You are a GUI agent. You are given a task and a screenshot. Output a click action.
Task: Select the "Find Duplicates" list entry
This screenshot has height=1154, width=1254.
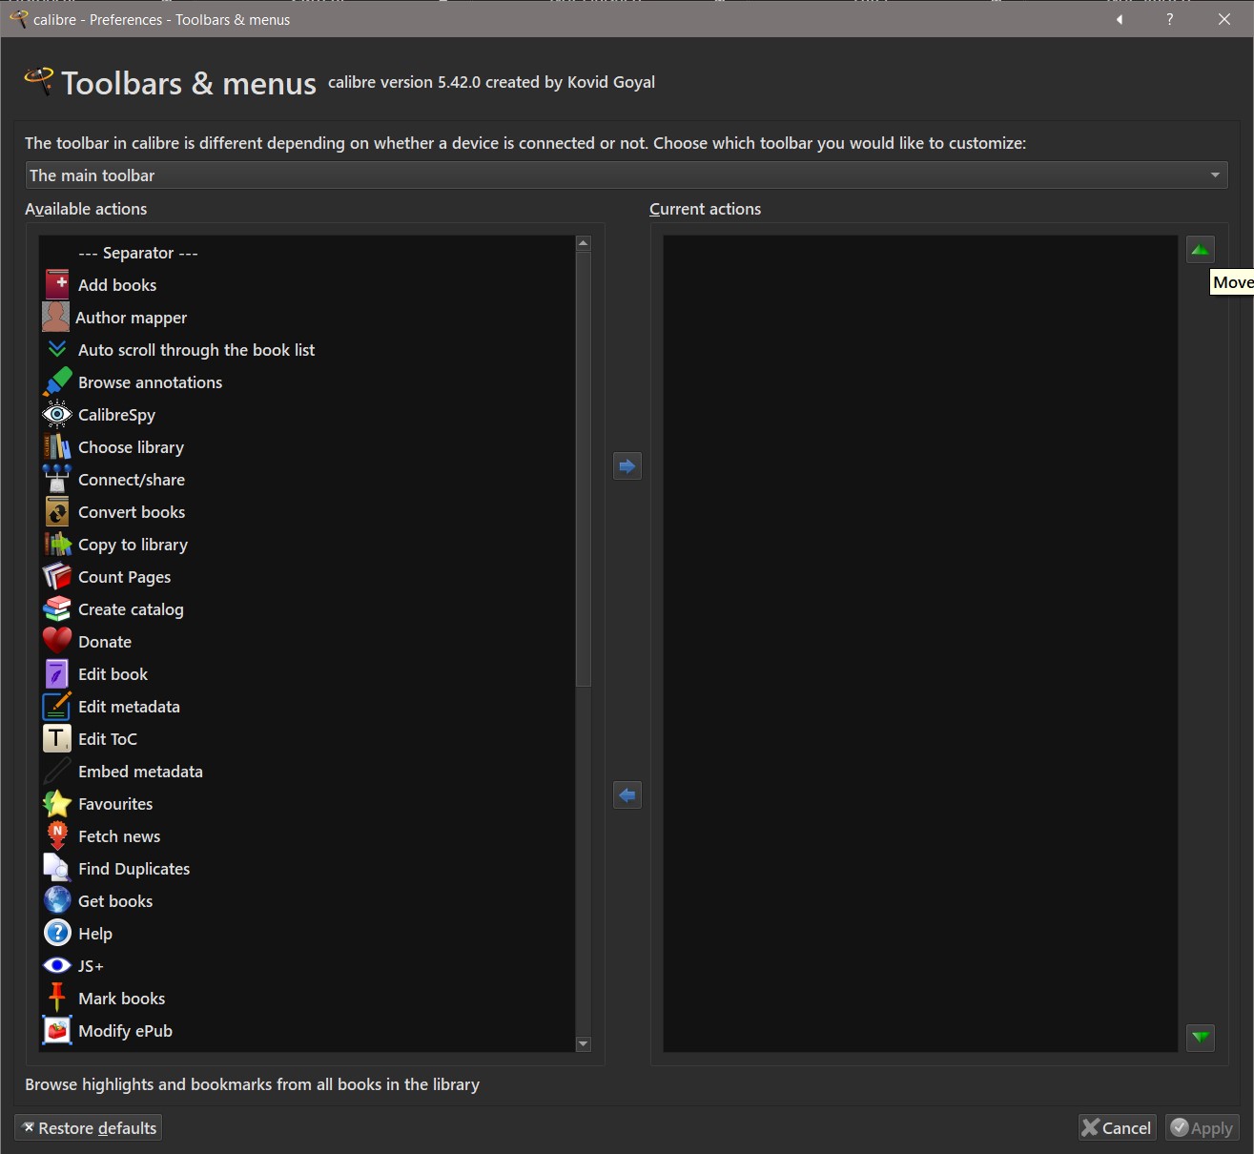click(x=307, y=869)
